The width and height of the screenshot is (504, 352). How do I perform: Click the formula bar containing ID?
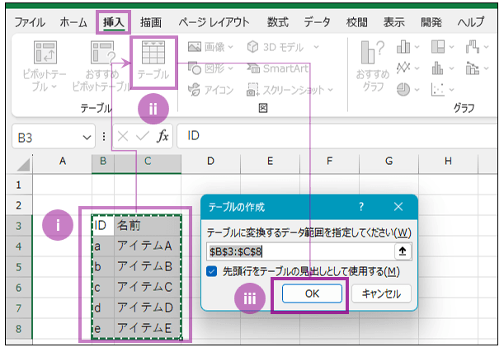pos(337,136)
